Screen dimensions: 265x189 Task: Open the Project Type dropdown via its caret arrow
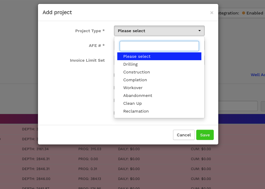[199, 30]
